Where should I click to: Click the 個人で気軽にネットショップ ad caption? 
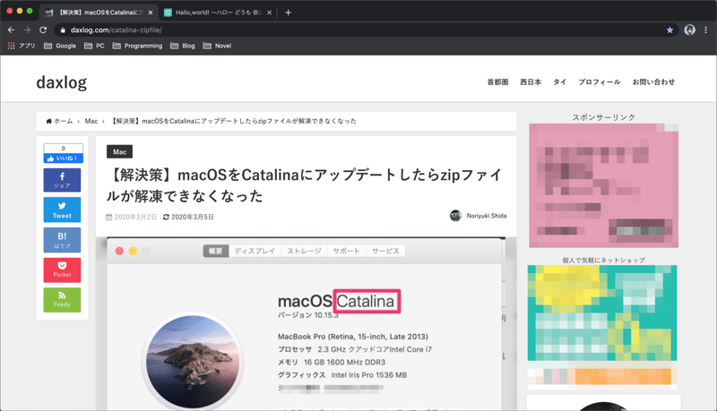603,260
